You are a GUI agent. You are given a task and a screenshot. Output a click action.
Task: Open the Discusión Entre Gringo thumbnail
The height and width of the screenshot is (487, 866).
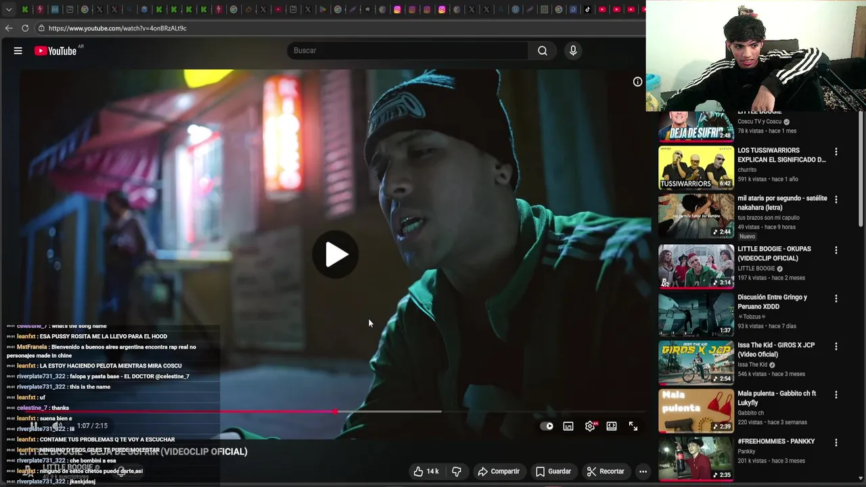coord(696,315)
